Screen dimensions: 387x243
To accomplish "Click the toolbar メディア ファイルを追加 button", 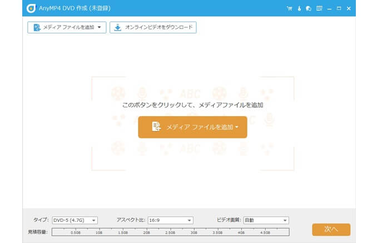I will pyautogui.click(x=67, y=27).
